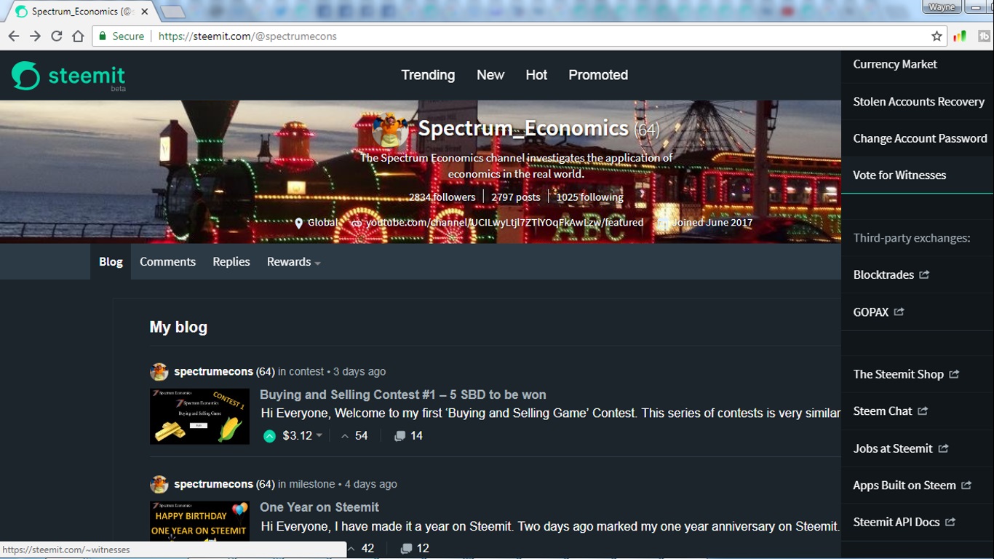Switch to the Replies tab

[x=231, y=262]
